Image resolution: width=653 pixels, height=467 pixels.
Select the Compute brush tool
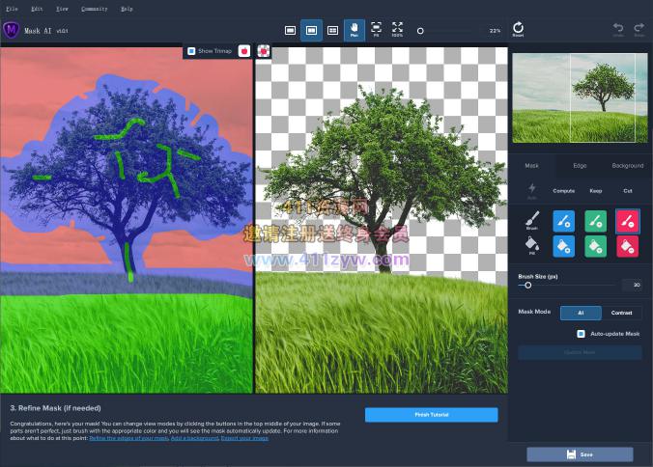click(x=563, y=221)
